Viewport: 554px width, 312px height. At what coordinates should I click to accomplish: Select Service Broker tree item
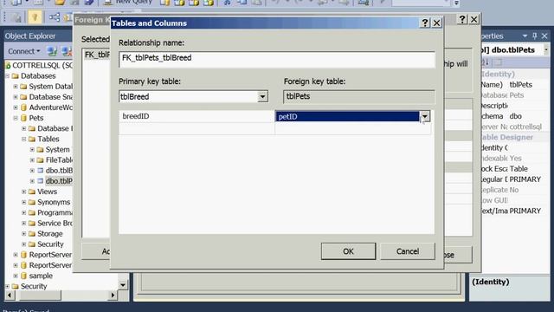pyautogui.click(x=55, y=224)
